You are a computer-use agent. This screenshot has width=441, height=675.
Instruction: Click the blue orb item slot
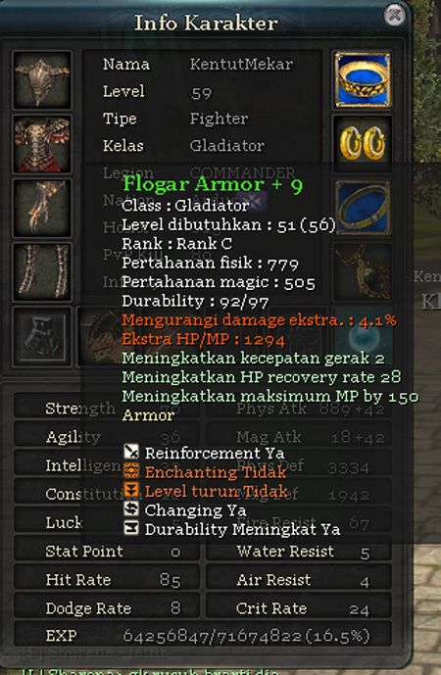363,336
